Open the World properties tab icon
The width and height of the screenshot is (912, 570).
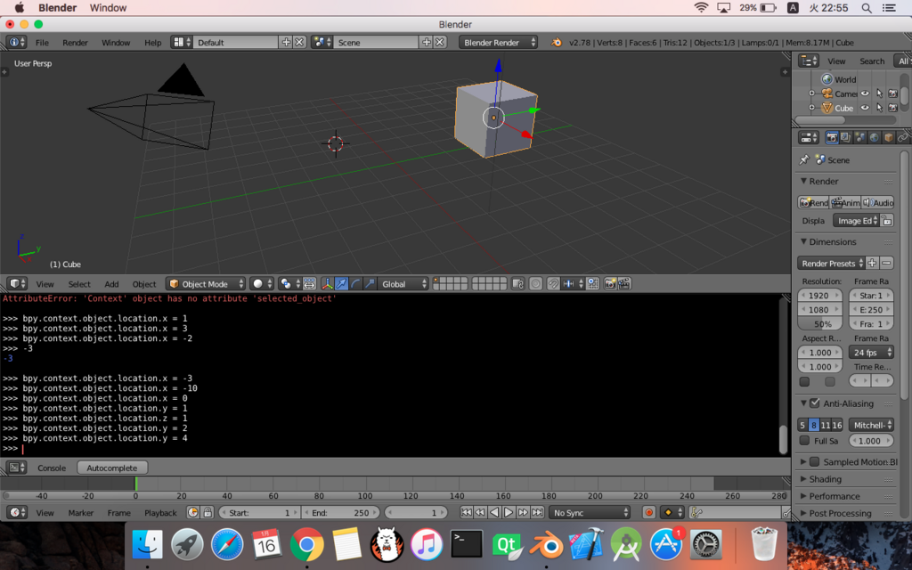pos(874,138)
